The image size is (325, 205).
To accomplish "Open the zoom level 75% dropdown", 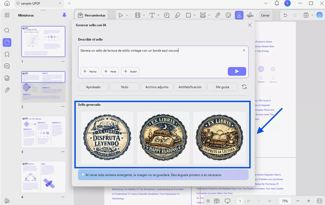I will (x=285, y=201).
